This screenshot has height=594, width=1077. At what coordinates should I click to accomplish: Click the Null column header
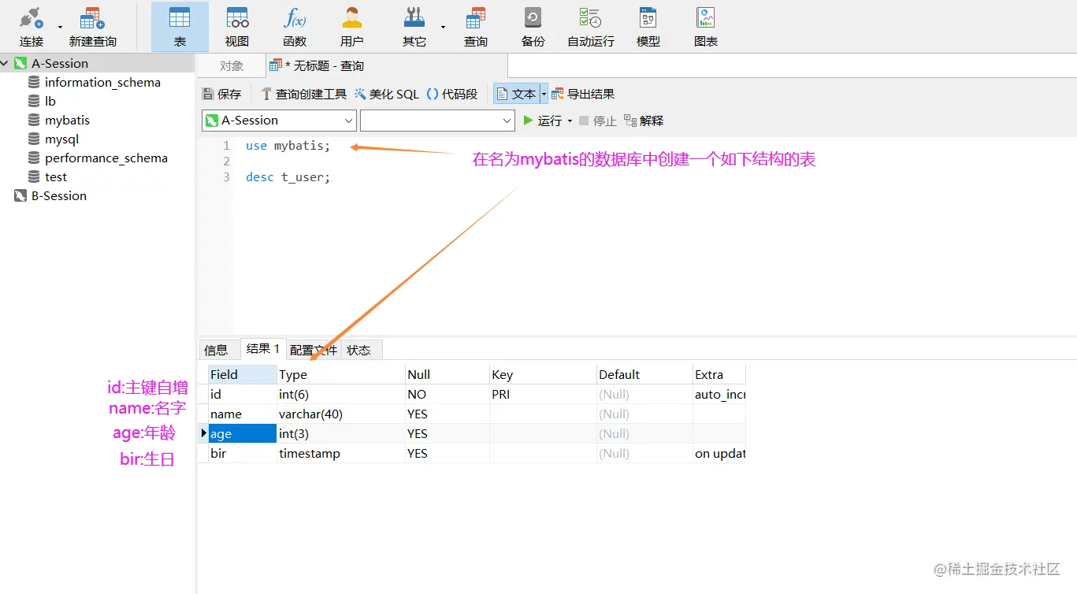point(447,374)
